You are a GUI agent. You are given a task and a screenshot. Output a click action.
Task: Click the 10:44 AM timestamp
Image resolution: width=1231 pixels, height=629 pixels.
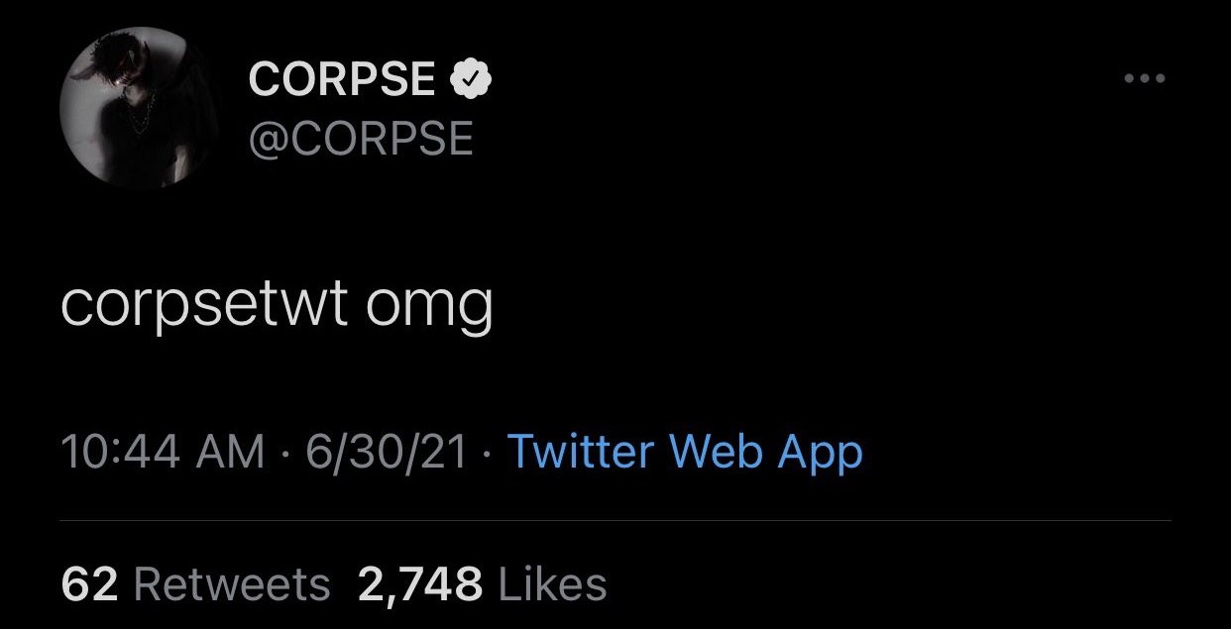(163, 452)
